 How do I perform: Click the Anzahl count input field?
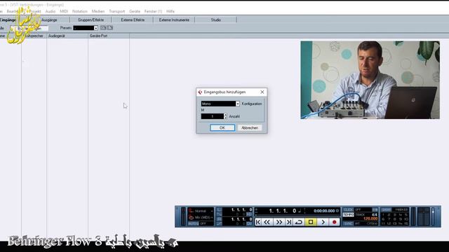212,116
